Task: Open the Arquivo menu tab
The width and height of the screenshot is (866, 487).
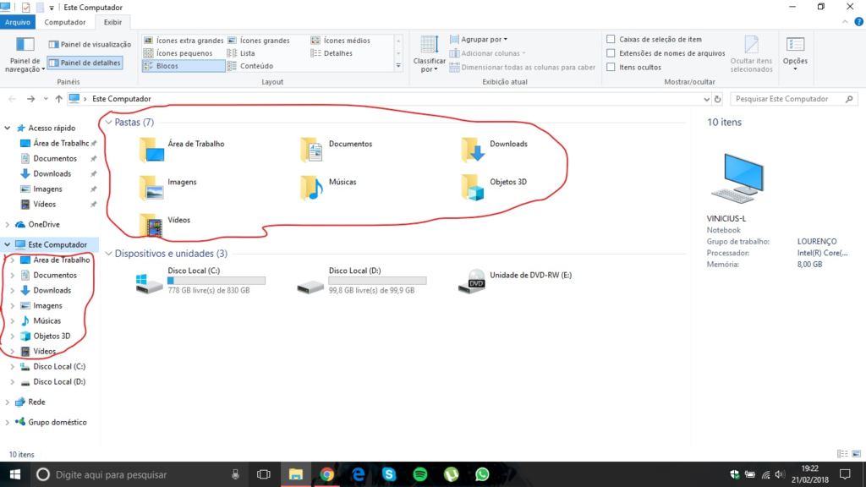Action: (19, 23)
